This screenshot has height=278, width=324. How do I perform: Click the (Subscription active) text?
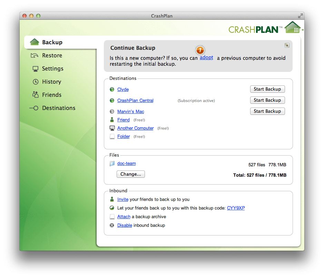coord(196,101)
